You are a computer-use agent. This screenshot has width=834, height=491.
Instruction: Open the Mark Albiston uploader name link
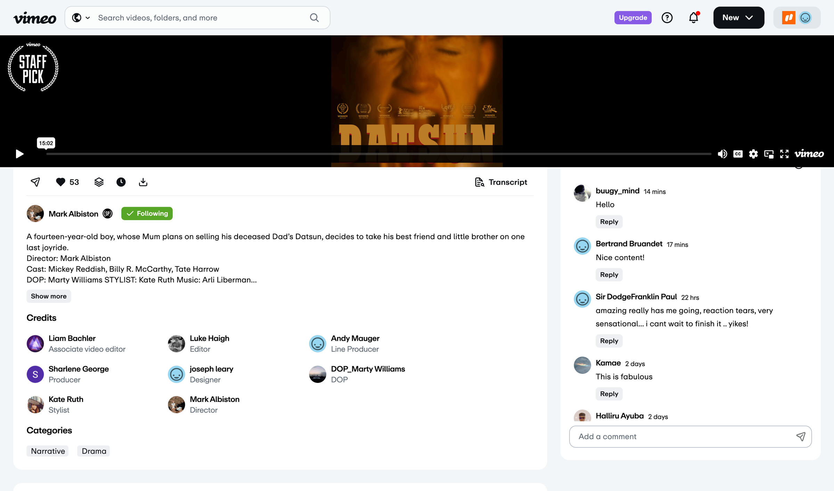[73, 214]
